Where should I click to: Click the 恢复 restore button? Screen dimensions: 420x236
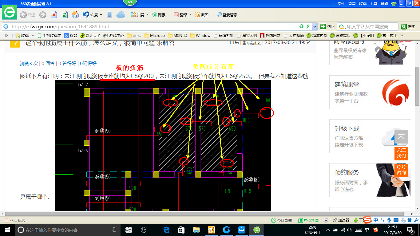(x=90, y=15)
